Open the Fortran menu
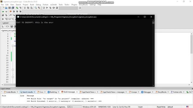The height and width of the screenshot is (108, 193). (x=46, y=5)
